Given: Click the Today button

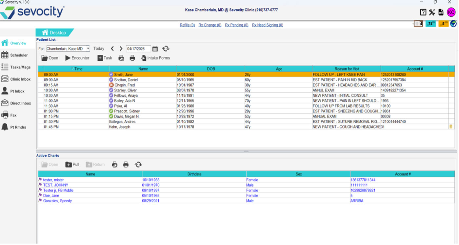Looking at the screenshot, I should click(x=99, y=49).
